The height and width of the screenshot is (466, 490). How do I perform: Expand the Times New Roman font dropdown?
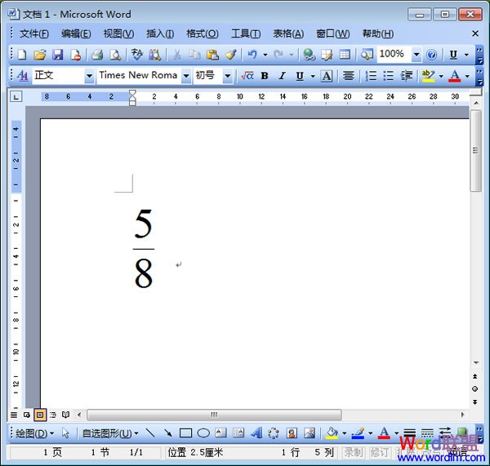pos(186,76)
